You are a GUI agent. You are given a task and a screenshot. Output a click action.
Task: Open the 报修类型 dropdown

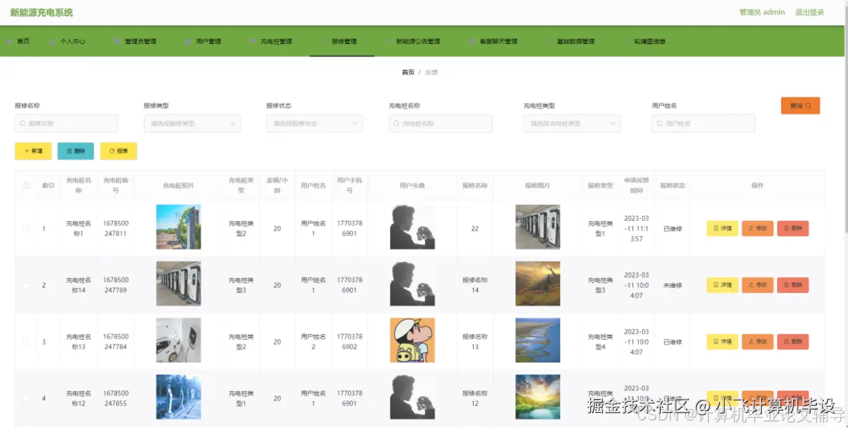click(x=192, y=123)
